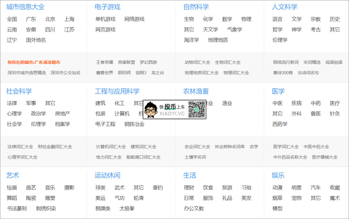Image resolution: width=349 pixels, height=219 pixels.
Task: Open 船舶港口词汇大全 dictionary
Action: (x=143, y=157)
